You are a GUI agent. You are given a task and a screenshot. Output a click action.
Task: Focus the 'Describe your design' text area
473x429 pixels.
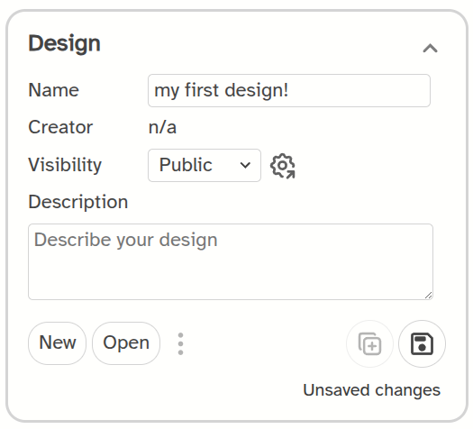pos(231,261)
